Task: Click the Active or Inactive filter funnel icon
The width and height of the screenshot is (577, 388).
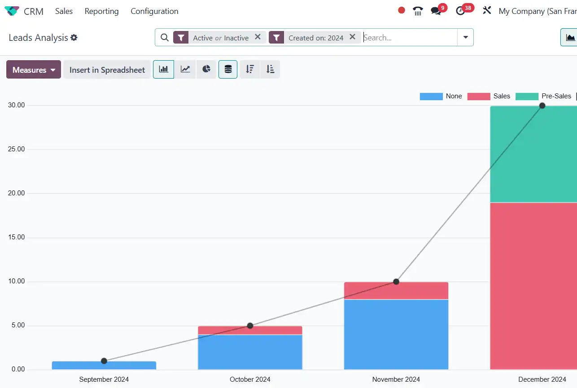Action: [181, 38]
